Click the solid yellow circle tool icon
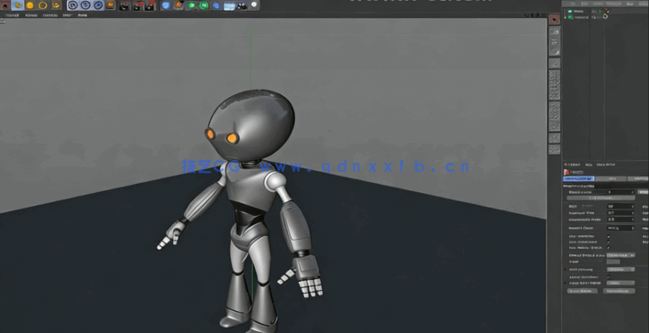 pos(30,5)
